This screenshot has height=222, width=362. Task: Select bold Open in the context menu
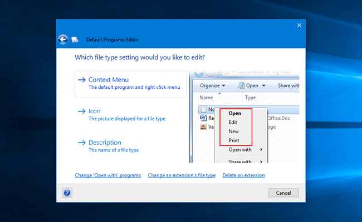[235, 113]
